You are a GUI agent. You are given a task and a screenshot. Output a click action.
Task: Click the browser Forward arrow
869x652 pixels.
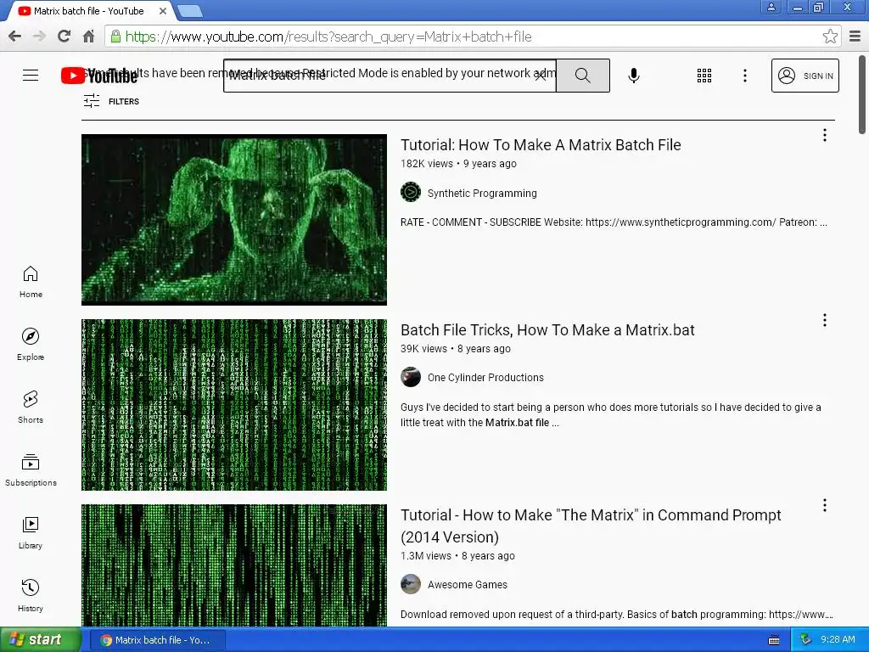[x=39, y=37]
